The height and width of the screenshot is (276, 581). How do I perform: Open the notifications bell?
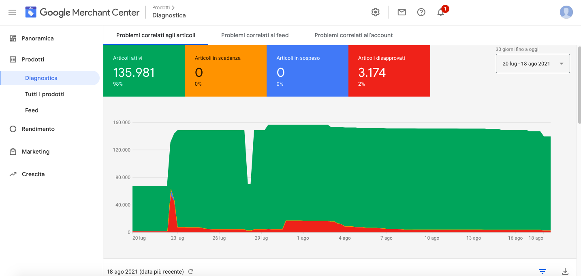[441, 13]
